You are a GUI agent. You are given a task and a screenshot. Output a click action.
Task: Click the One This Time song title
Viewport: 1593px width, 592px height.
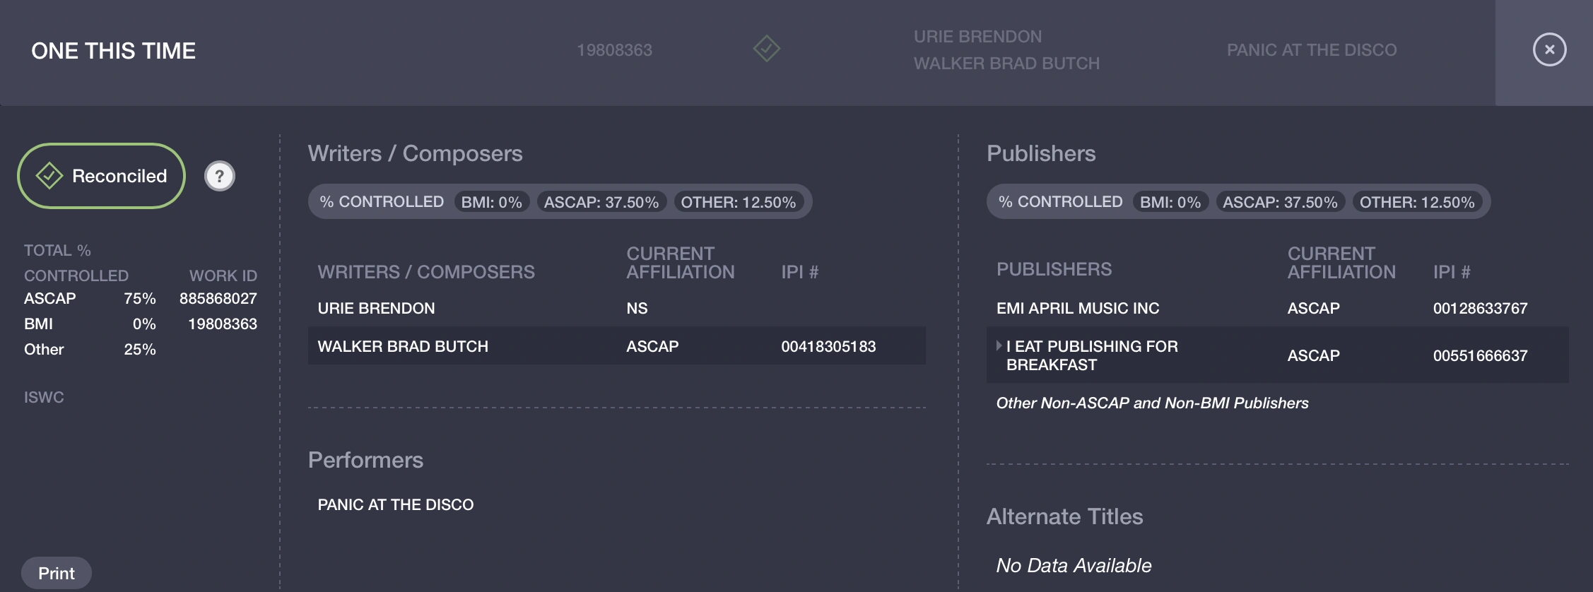113,51
